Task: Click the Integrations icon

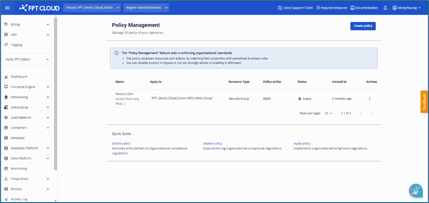Action: pos(6,179)
